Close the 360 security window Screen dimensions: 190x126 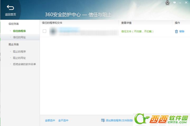click(x=186, y=3)
